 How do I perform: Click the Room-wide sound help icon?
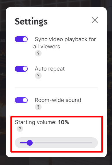38,107
